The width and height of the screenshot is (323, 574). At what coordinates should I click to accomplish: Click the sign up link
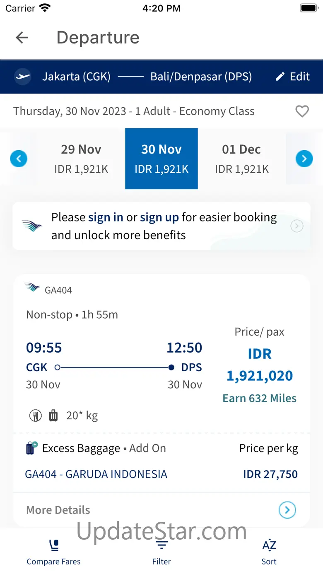[x=159, y=217]
